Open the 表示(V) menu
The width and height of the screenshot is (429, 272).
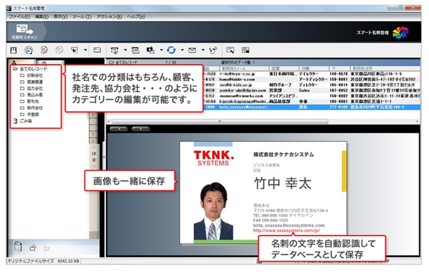[x=60, y=17]
